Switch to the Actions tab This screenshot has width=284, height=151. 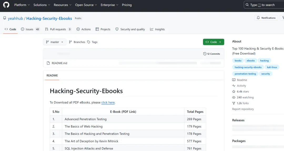point(84,29)
